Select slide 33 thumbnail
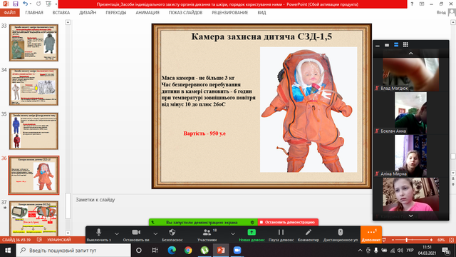The width and height of the screenshot is (456, 257). click(x=33, y=43)
